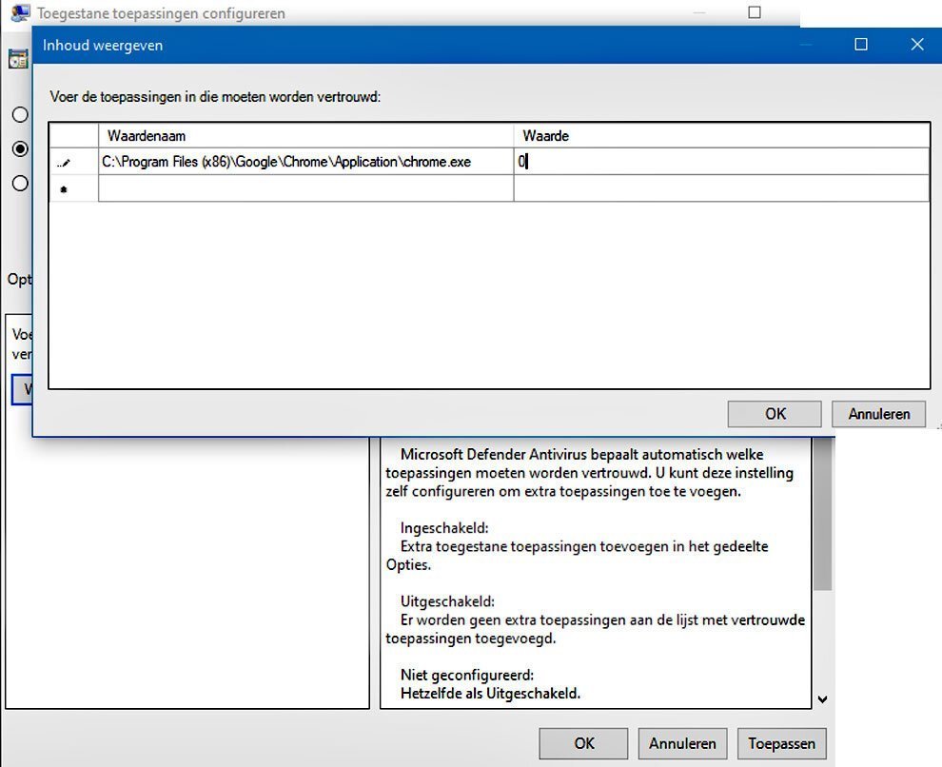942x767 pixels.
Task: Click the Waardenaam column header
Action: [305, 136]
